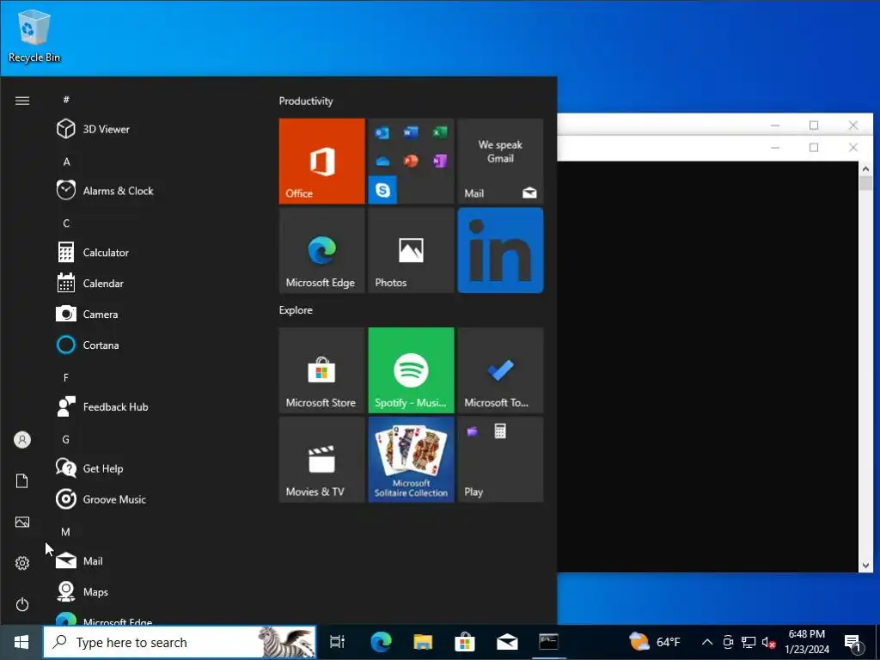This screenshot has height=660, width=880.
Task: Expand the Start menu hamburger button
Action: tap(21, 101)
